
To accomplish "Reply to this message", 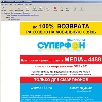I will coord(28,9).
